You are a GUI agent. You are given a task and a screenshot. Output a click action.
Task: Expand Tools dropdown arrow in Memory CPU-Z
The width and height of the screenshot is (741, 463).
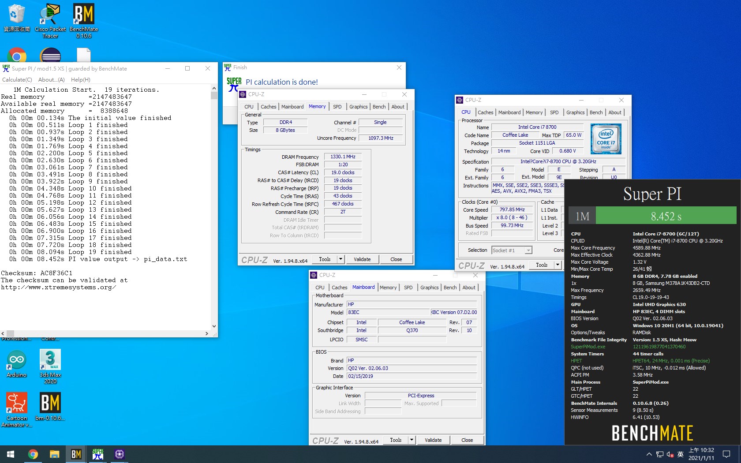click(x=341, y=259)
